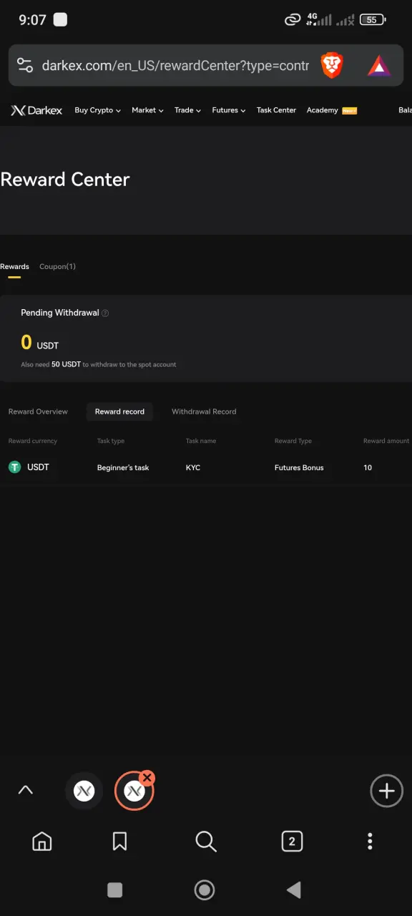Click the Beginner's task cell
Image resolution: width=412 pixels, height=916 pixels.
(x=123, y=468)
